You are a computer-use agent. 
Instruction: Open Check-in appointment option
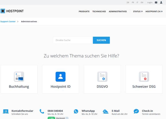pos(147,111)
